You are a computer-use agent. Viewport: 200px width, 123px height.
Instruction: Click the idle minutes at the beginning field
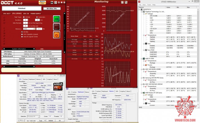(x=25, y=23)
